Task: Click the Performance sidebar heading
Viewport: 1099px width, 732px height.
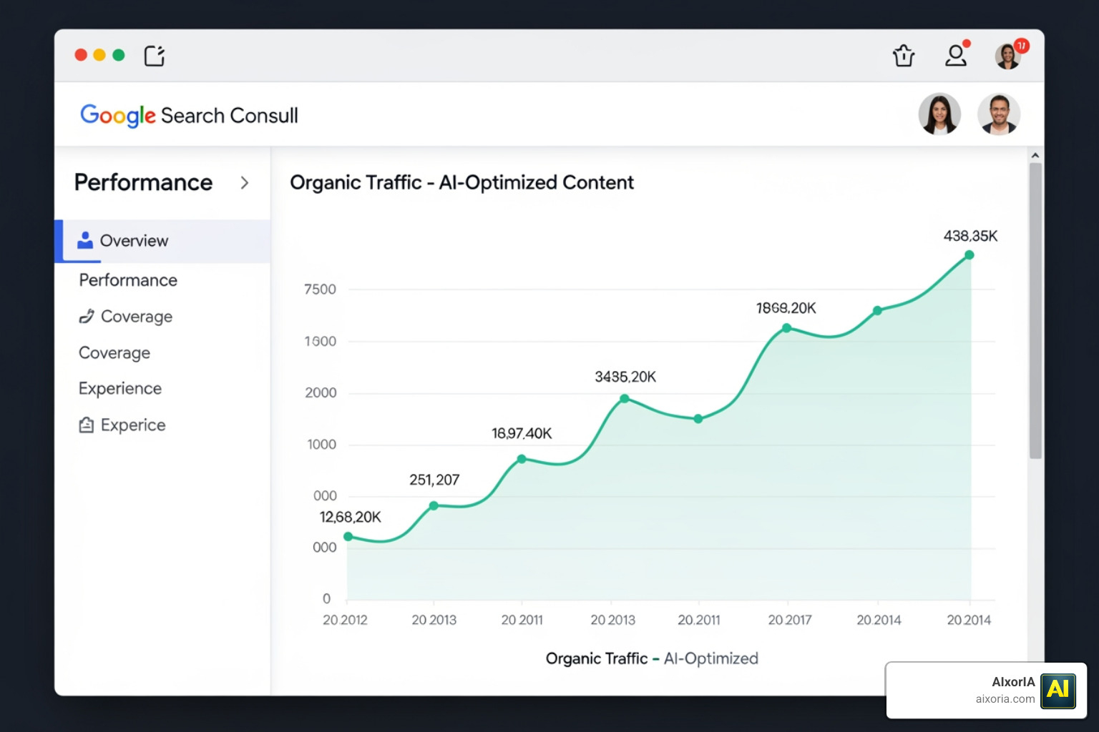Action: [x=143, y=183]
